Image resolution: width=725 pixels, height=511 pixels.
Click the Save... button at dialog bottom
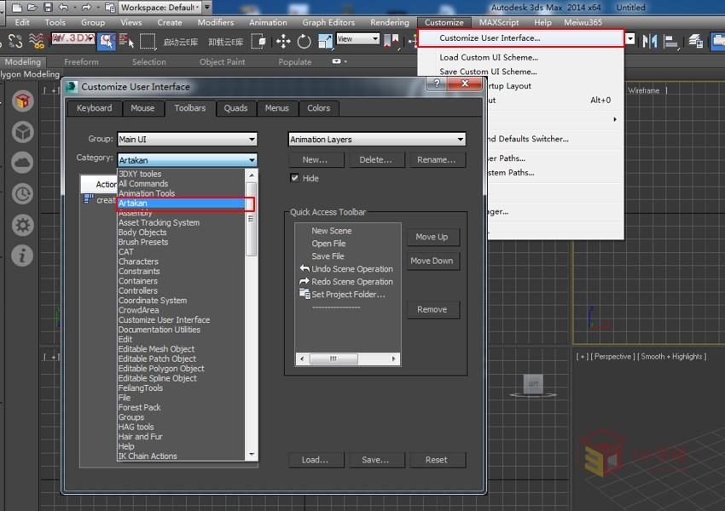(375, 460)
